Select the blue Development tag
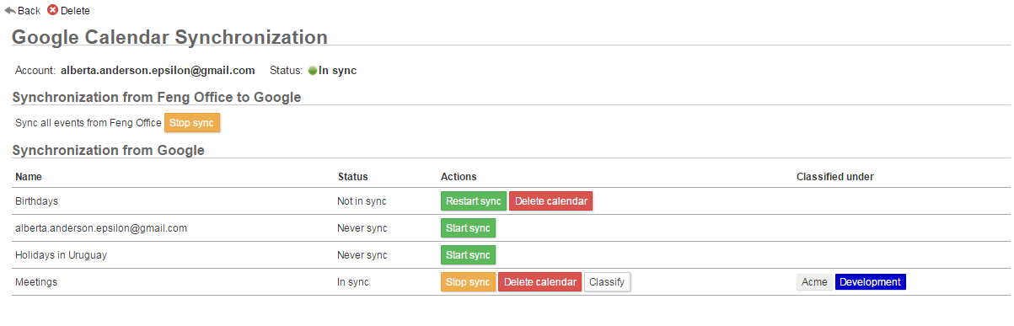1014x326 pixels. click(871, 282)
